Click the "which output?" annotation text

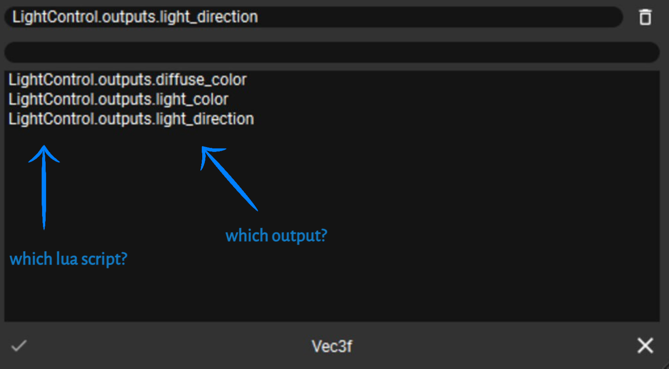click(276, 236)
